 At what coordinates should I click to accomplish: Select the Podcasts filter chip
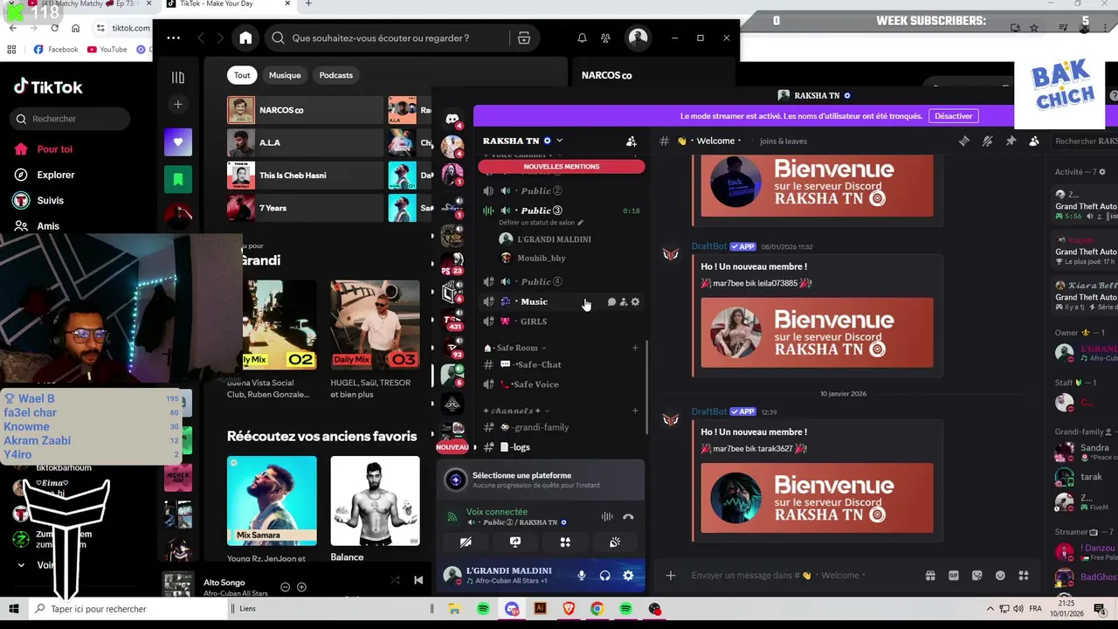336,75
